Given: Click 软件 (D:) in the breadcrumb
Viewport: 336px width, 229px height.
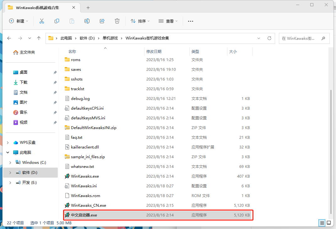Looking at the screenshot, I should (87, 38).
